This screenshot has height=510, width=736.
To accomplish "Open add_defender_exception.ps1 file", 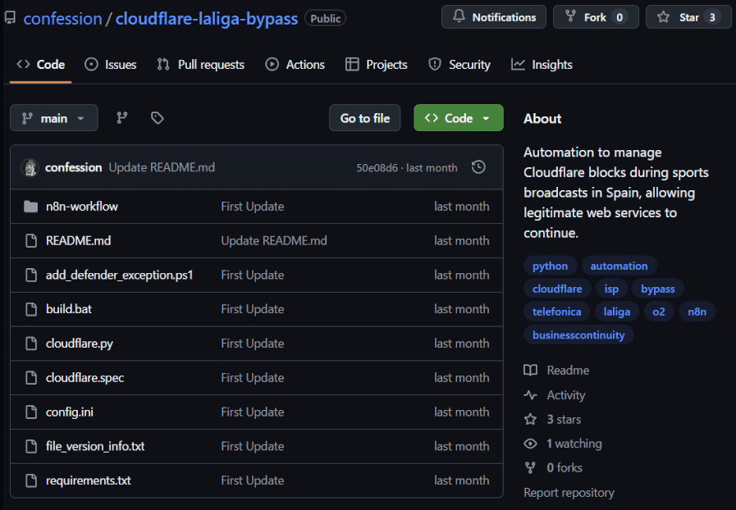I will coord(119,275).
